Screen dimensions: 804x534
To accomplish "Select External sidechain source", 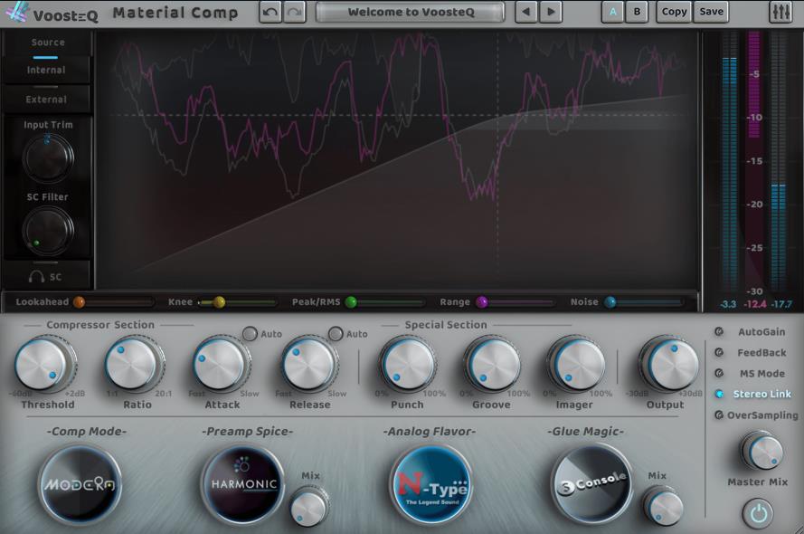I will [46, 100].
